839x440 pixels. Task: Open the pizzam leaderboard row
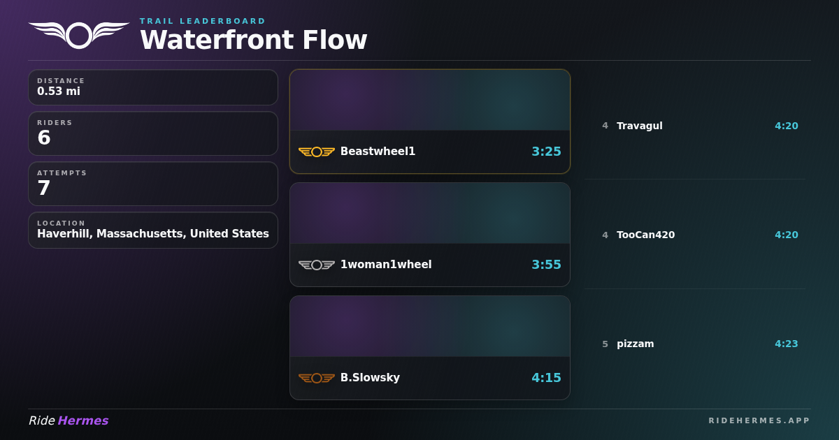(x=695, y=344)
